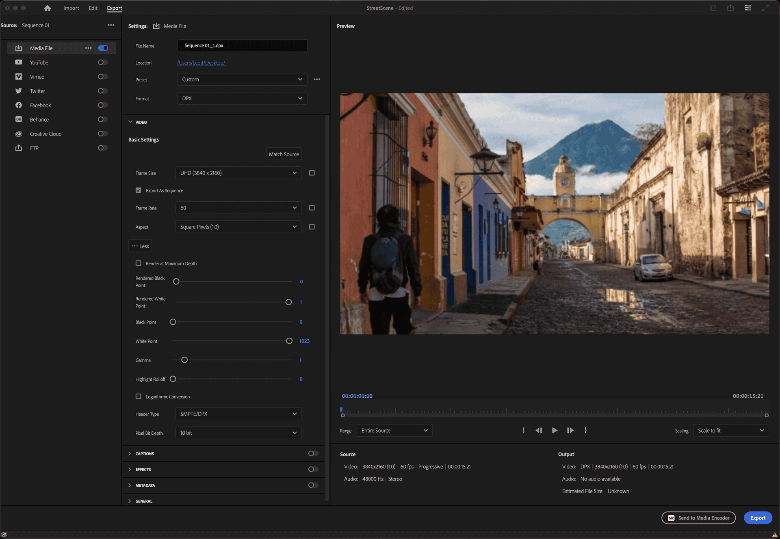Open the Format dropdown showing DPX
Image resolution: width=780 pixels, height=539 pixels.
click(242, 99)
